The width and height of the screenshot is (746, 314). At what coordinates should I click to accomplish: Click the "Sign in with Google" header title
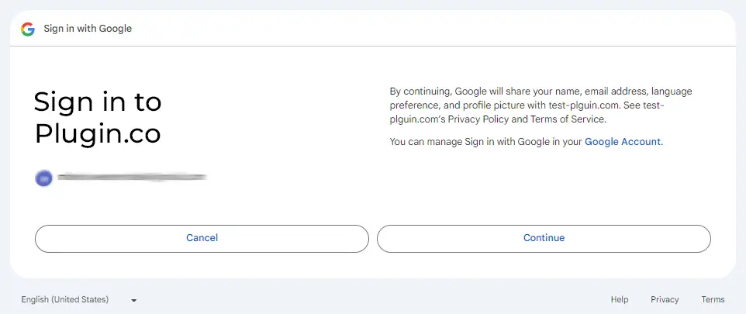[x=88, y=29]
